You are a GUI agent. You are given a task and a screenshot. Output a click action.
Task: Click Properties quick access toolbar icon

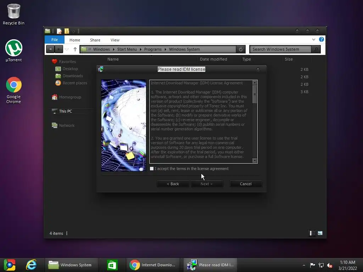pos(59,31)
